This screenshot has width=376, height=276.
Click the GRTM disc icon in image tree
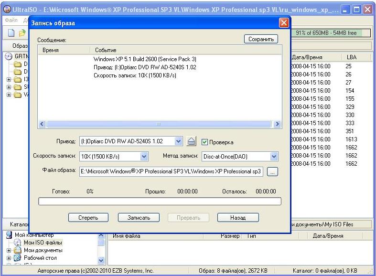point(9,56)
